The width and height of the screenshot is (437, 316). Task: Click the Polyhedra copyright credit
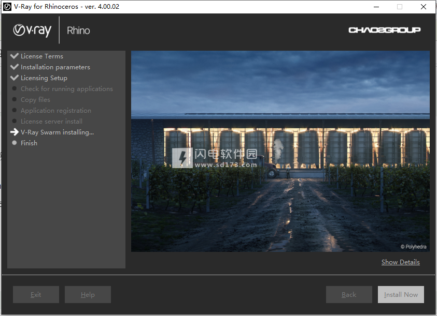(413, 247)
